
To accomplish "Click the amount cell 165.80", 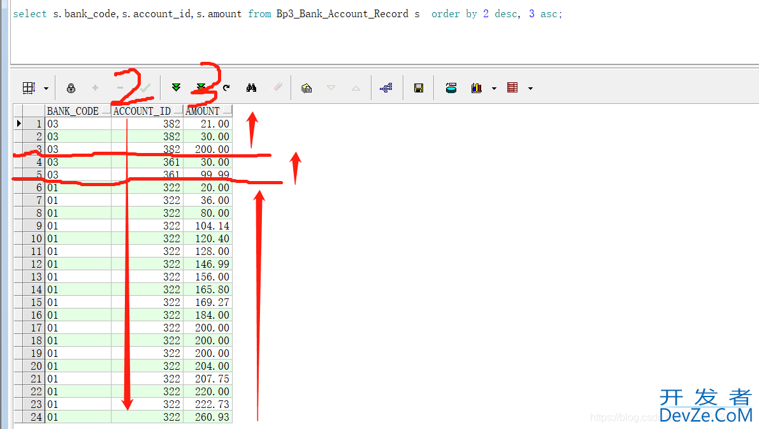I will click(208, 289).
